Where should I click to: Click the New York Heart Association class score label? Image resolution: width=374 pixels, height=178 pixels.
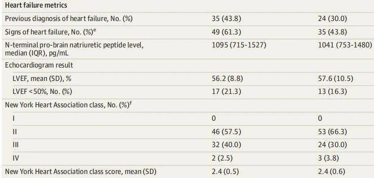(81, 171)
